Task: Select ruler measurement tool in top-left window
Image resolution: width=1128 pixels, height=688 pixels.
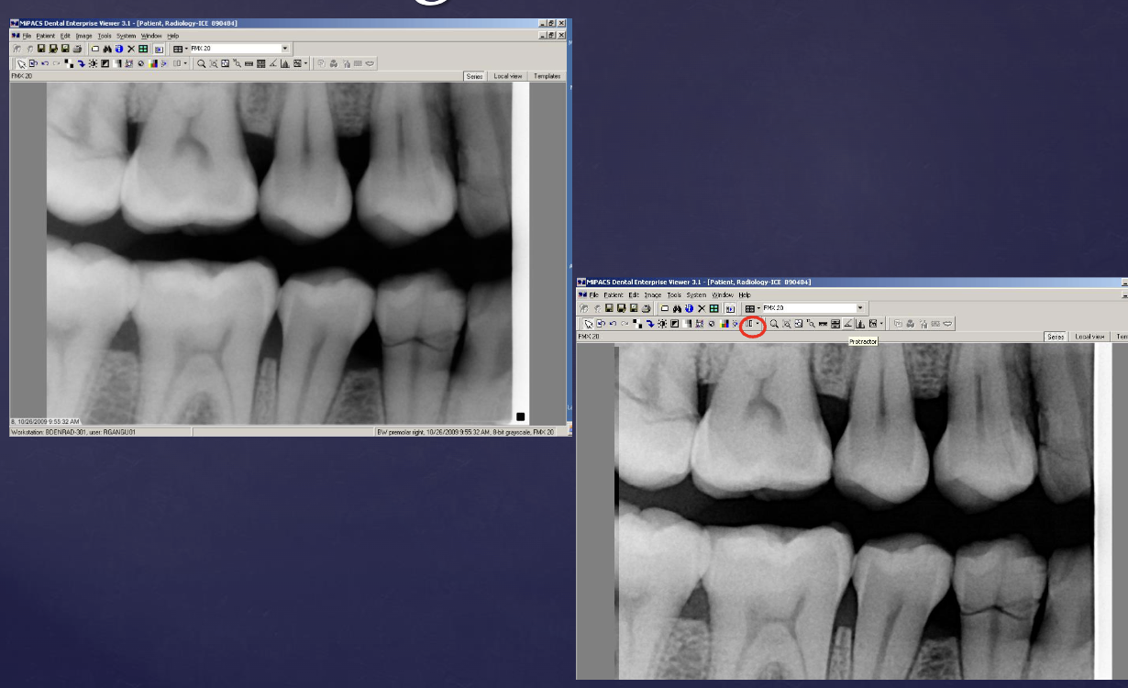Action: 249,63
